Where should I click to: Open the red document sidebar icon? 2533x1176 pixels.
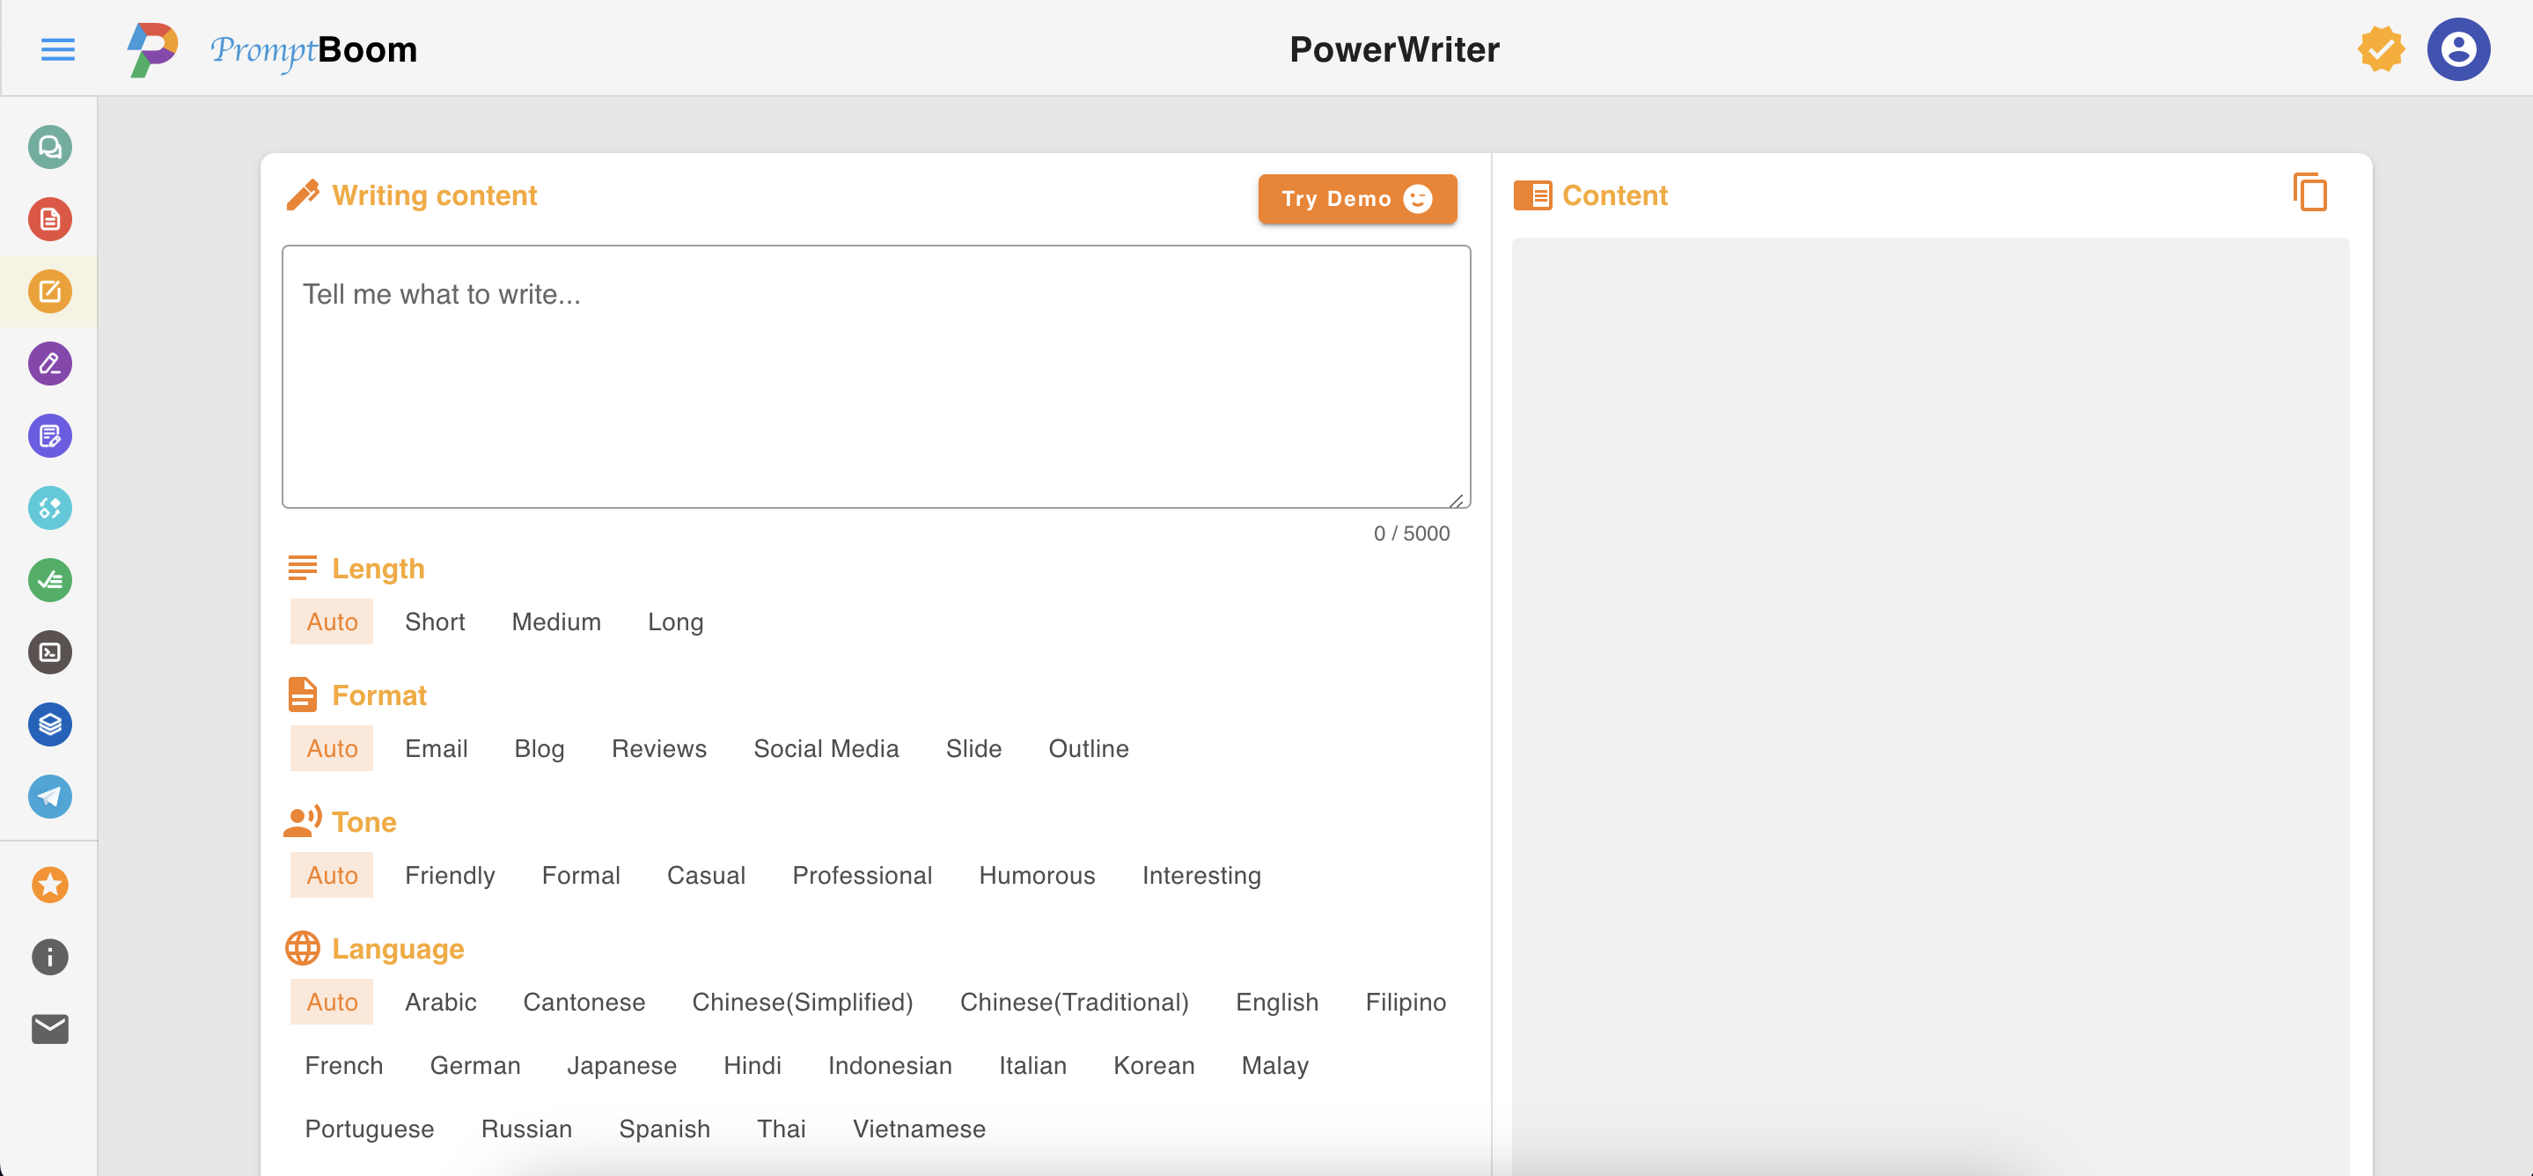point(50,219)
